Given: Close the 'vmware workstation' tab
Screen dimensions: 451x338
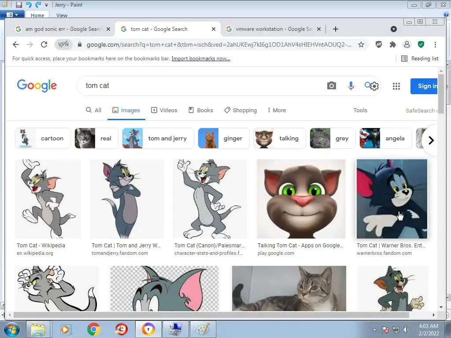Looking at the screenshot, I should click(x=319, y=29).
